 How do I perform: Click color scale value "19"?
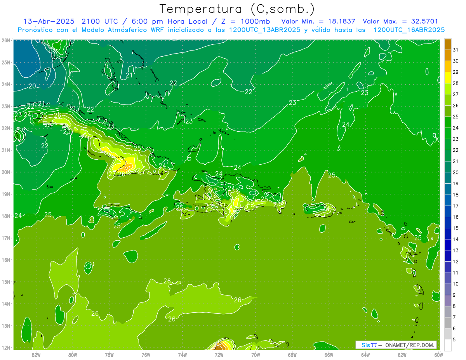456,184
